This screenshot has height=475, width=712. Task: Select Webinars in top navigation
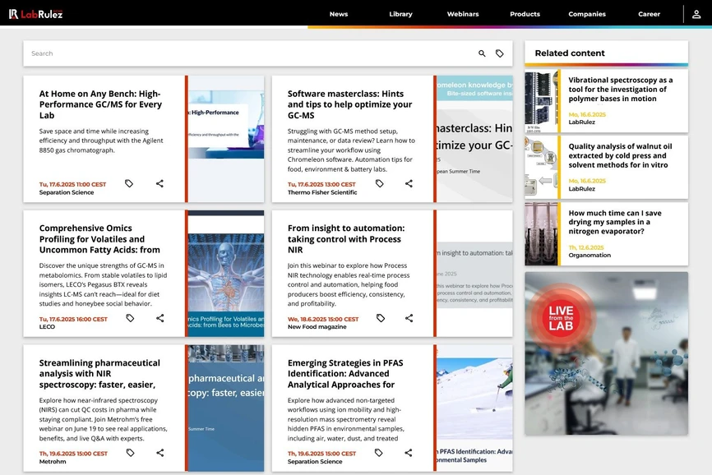tap(463, 14)
